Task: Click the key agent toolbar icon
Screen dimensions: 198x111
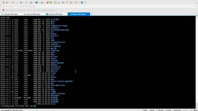Action: point(67,2)
